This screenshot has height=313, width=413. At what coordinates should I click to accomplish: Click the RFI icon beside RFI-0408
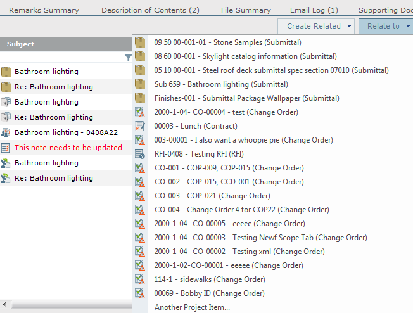[140, 154]
